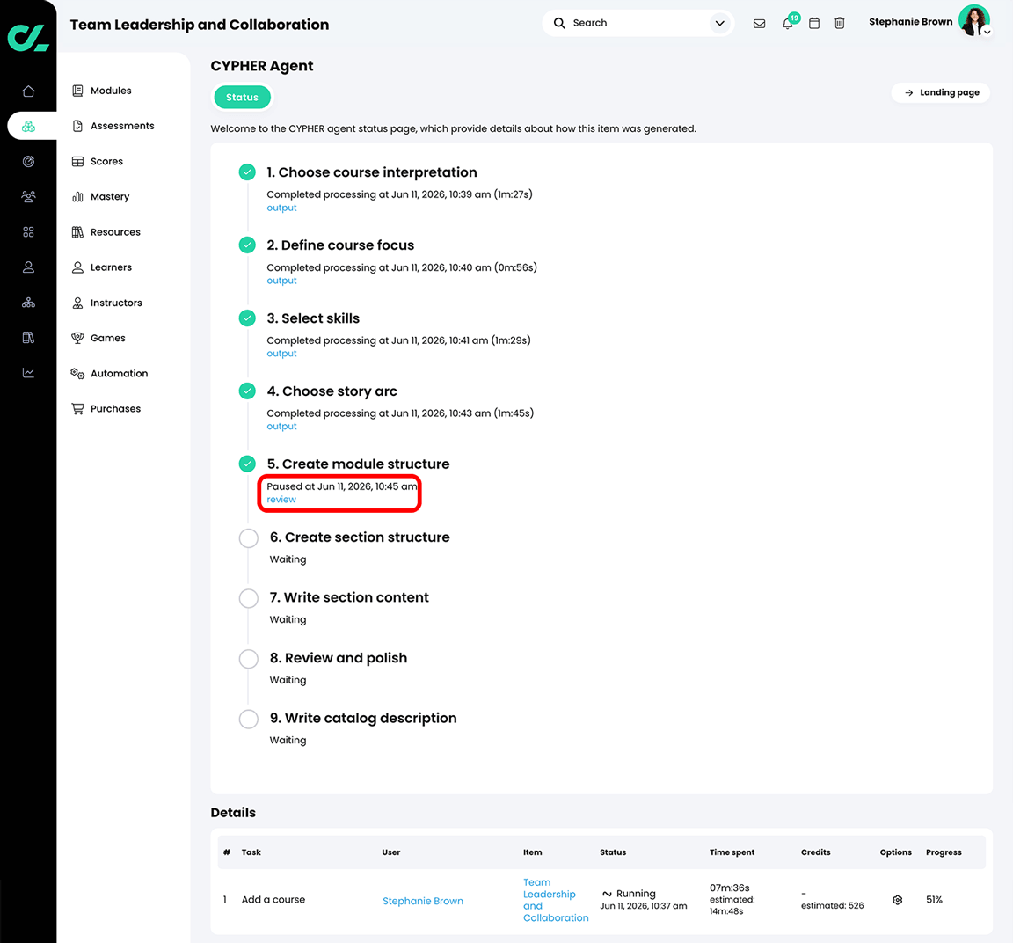Open the calendar icon in the header
The width and height of the screenshot is (1013, 943).
tap(814, 23)
